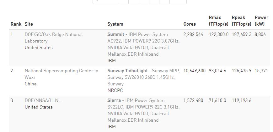The image size is (273, 132).
Task: Click rank number 2 cell
Action: 12,71
